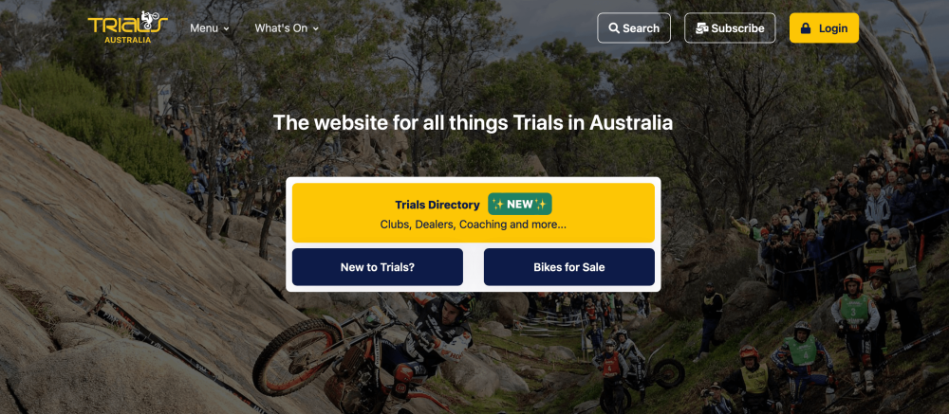
Task: Open the What's On navigation item
Action: 287,27
